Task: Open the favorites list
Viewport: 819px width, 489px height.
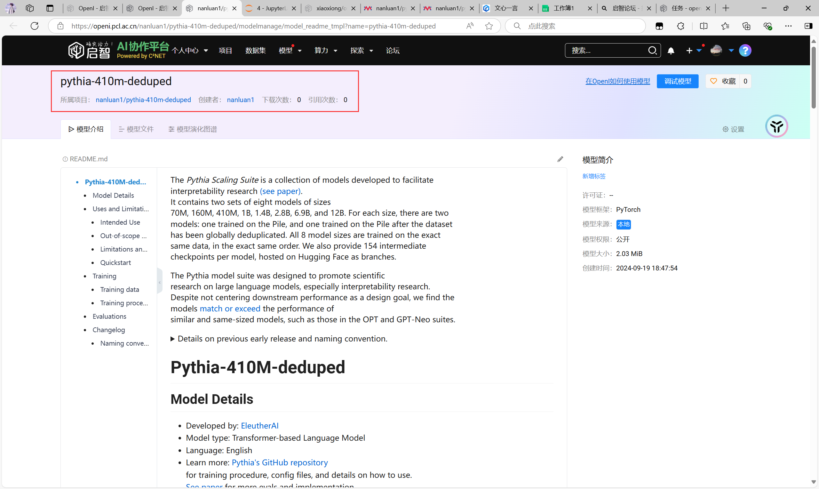Action: (725, 26)
